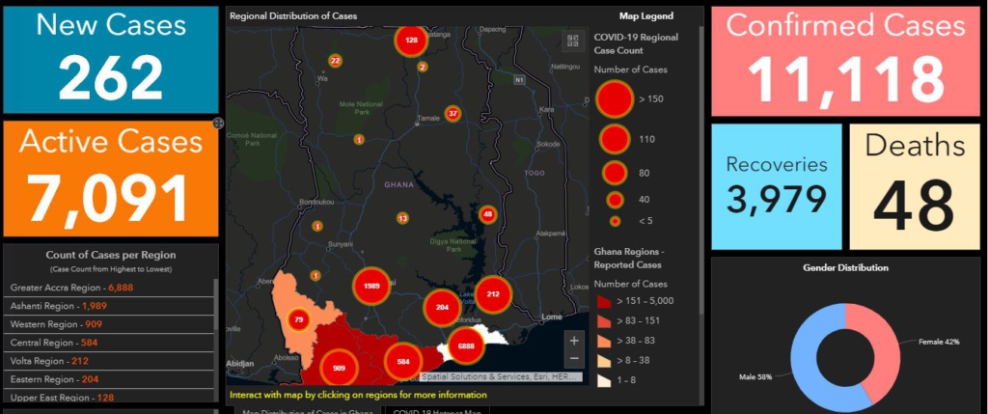Click the 1989 case cluster marker
988x414 pixels.
(370, 287)
